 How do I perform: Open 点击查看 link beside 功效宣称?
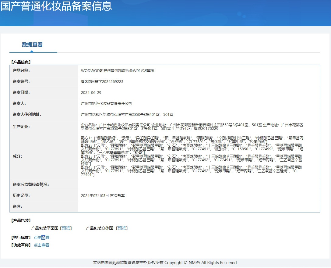click(x=42, y=245)
